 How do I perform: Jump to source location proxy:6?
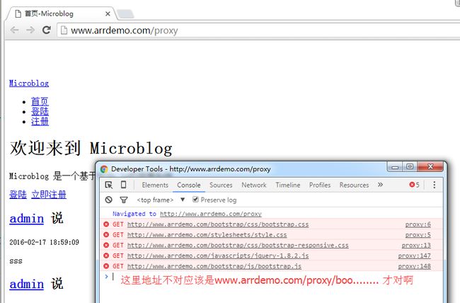[x=418, y=224]
